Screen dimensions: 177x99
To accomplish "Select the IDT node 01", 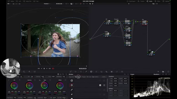I will 108,22.
